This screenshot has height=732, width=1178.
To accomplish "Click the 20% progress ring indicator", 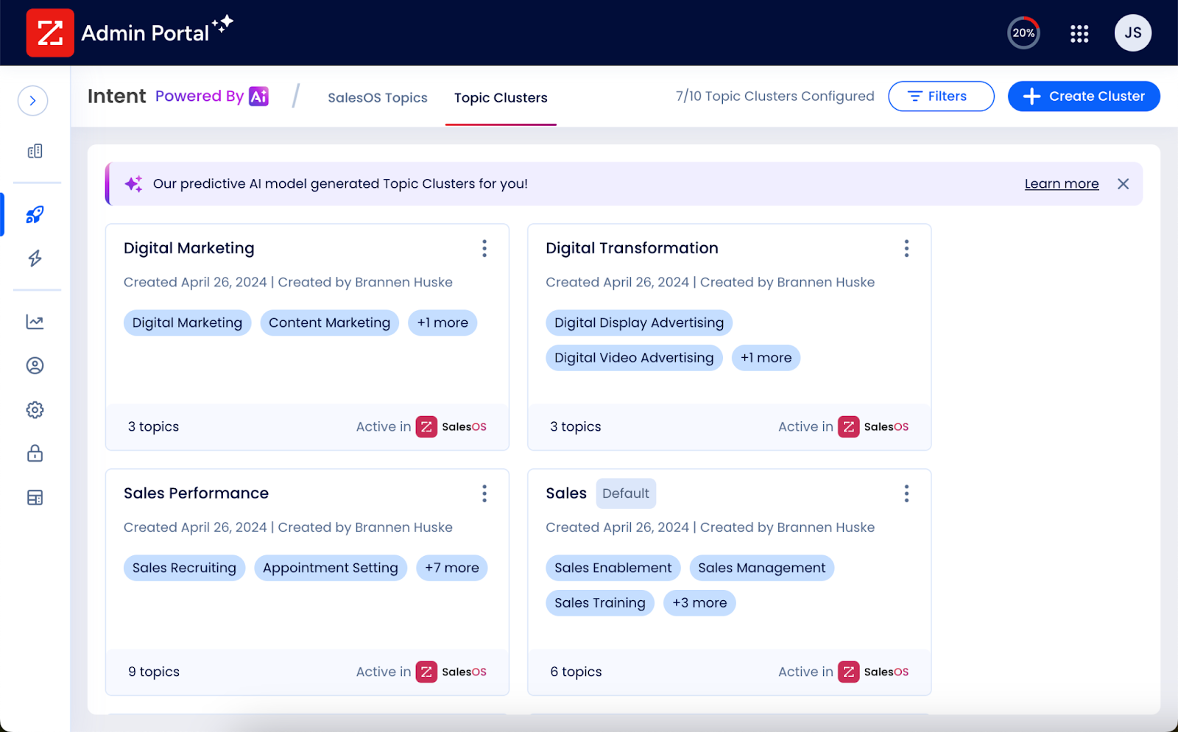I will 1024,33.
